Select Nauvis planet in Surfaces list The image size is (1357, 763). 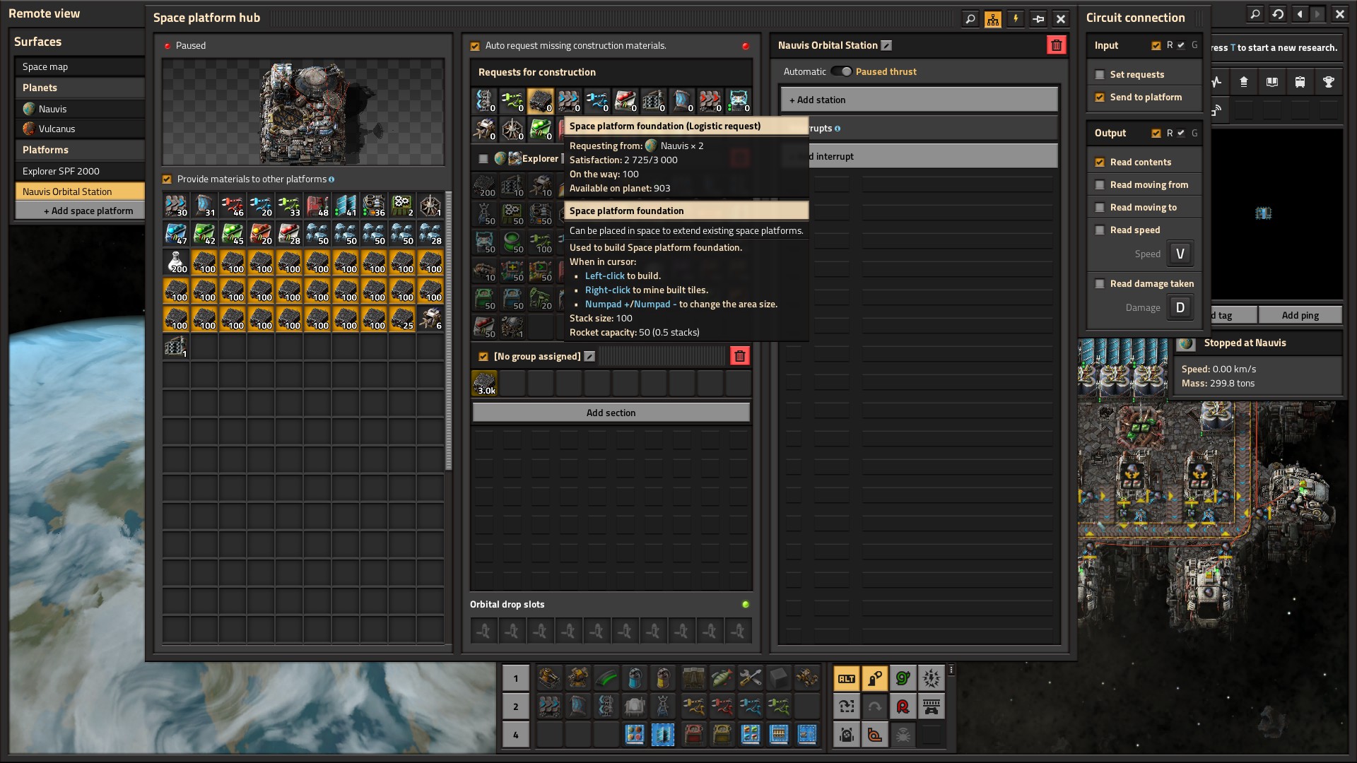click(80, 109)
